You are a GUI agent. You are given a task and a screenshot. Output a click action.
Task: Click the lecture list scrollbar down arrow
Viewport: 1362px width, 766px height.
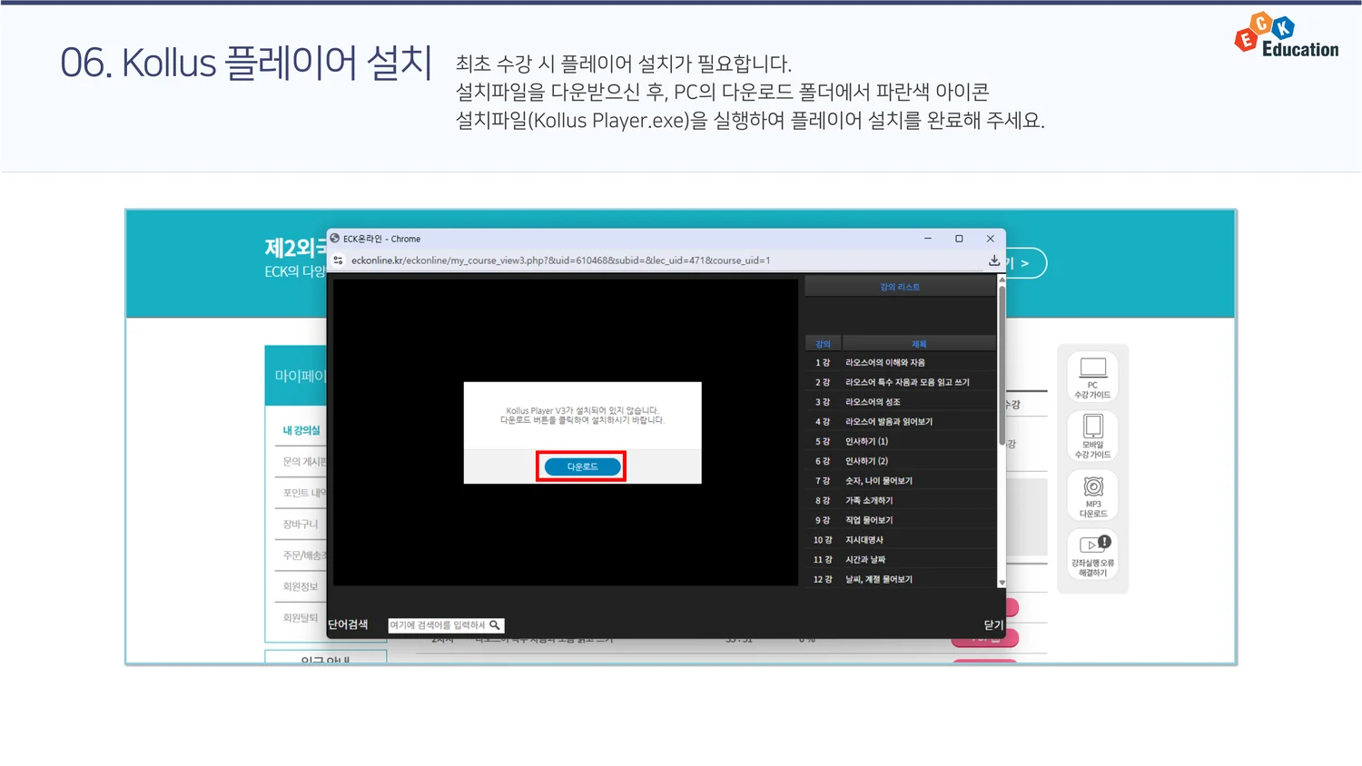1002,583
